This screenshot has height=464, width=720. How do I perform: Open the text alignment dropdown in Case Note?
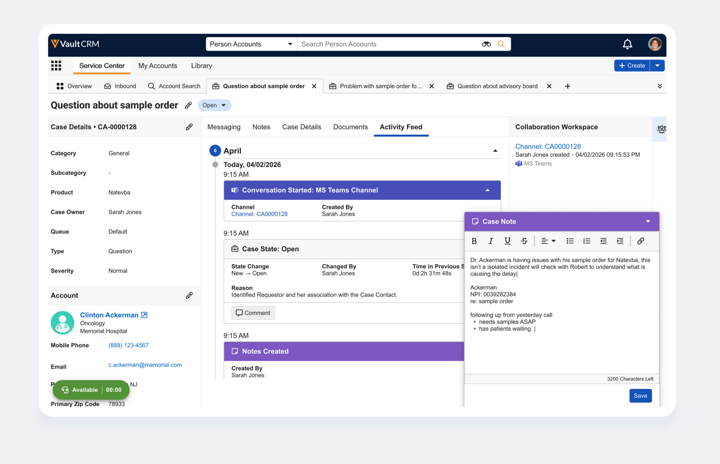[548, 241]
